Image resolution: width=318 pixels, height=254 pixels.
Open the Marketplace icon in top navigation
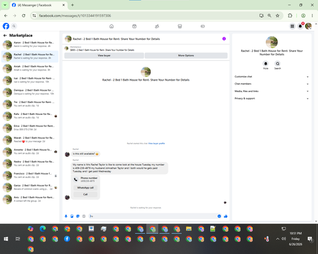pos(180,26)
